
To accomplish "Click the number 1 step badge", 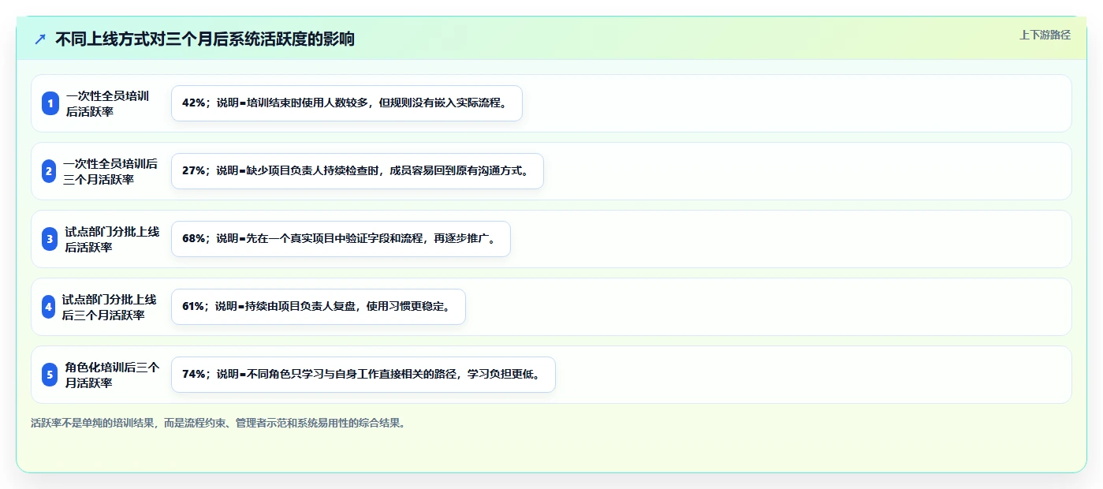I will pos(50,103).
